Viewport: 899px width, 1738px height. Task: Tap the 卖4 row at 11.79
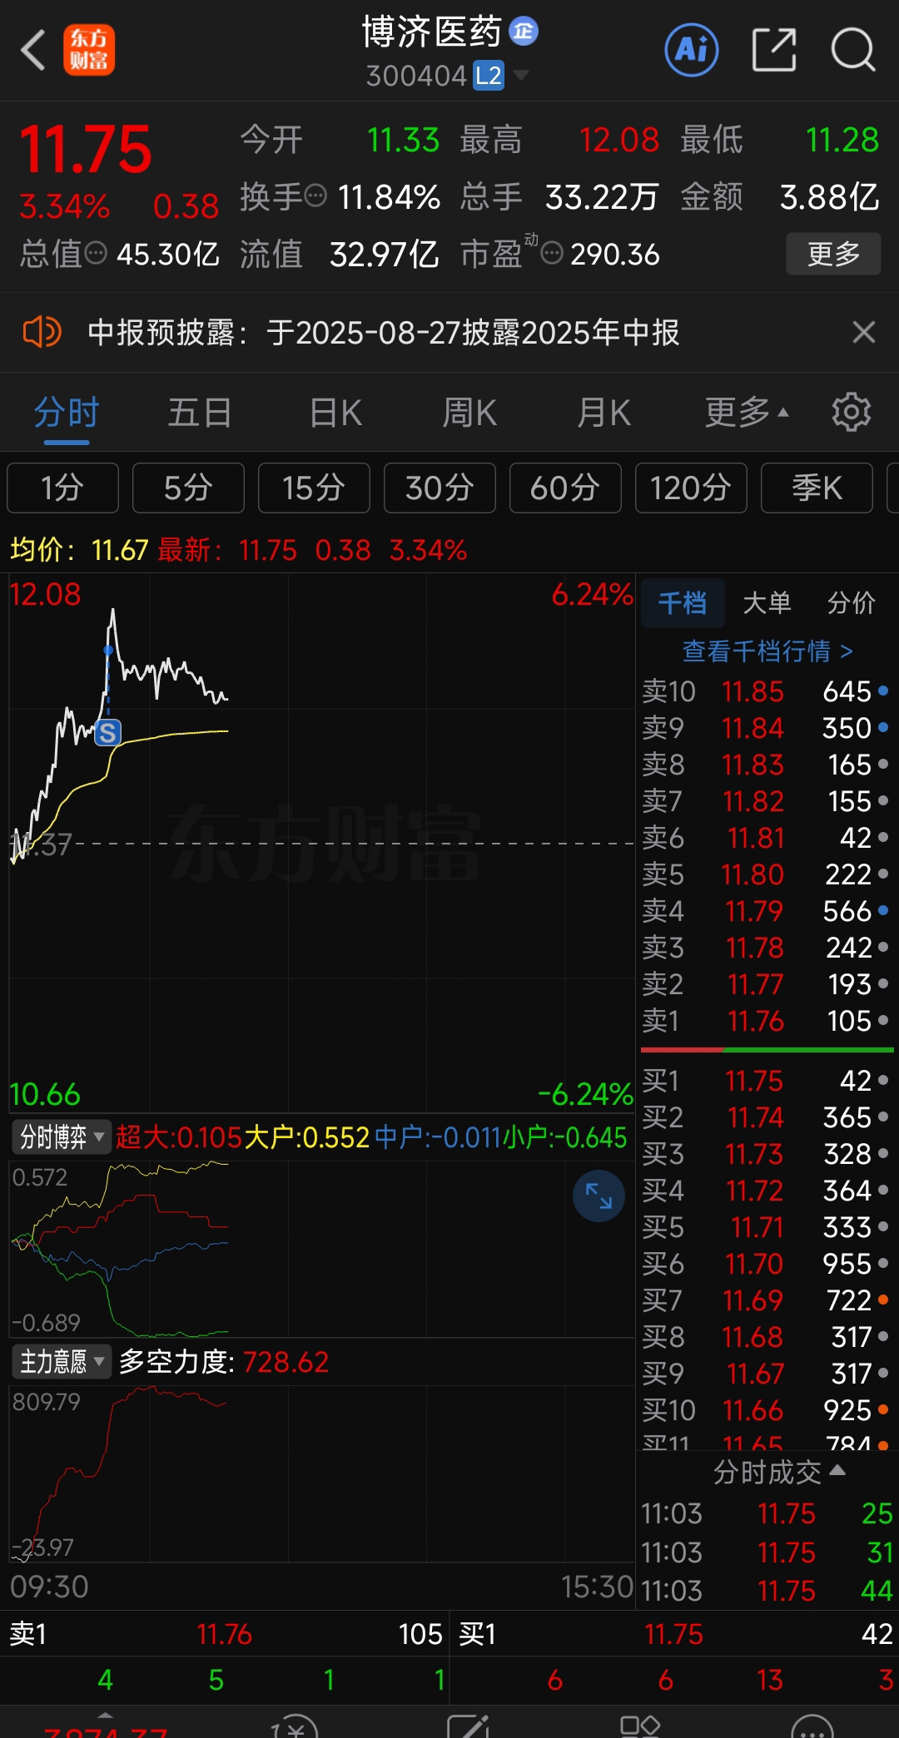[766, 911]
